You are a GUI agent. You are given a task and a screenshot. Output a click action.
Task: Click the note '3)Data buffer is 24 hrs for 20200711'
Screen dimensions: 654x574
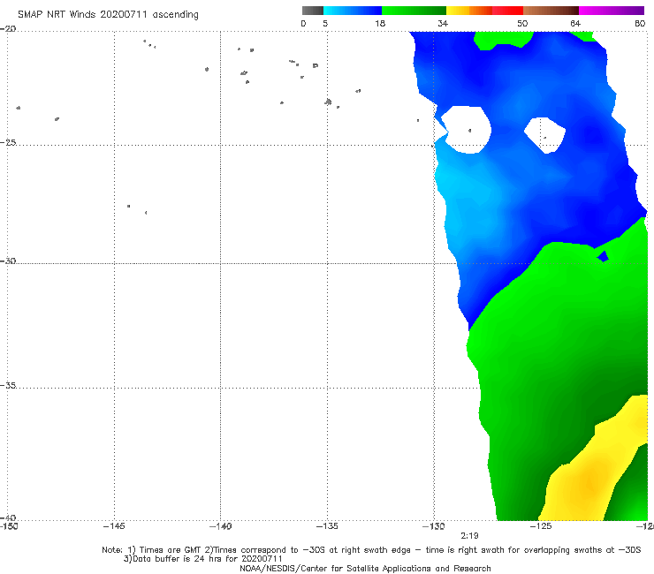(x=203, y=559)
